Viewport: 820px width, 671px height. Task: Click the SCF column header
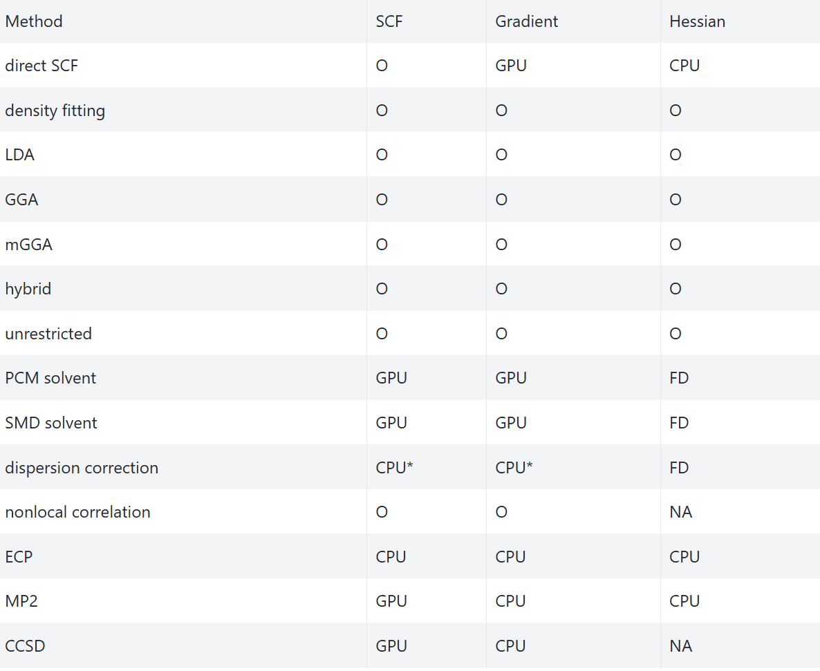pos(389,21)
